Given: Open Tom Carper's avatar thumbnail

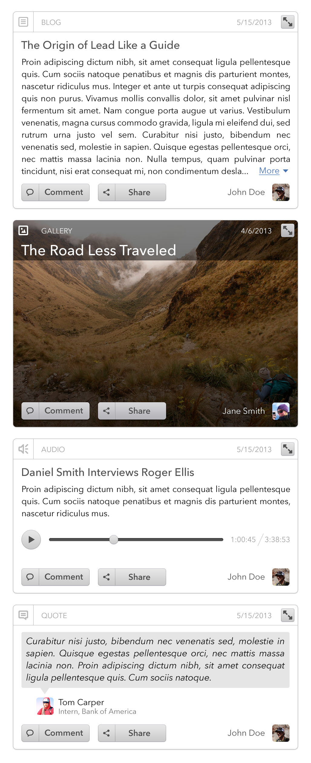Looking at the screenshot, I should [x=45, y=706].
